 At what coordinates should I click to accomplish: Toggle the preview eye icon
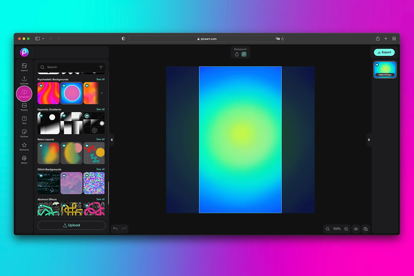click(x=356, y=229)
